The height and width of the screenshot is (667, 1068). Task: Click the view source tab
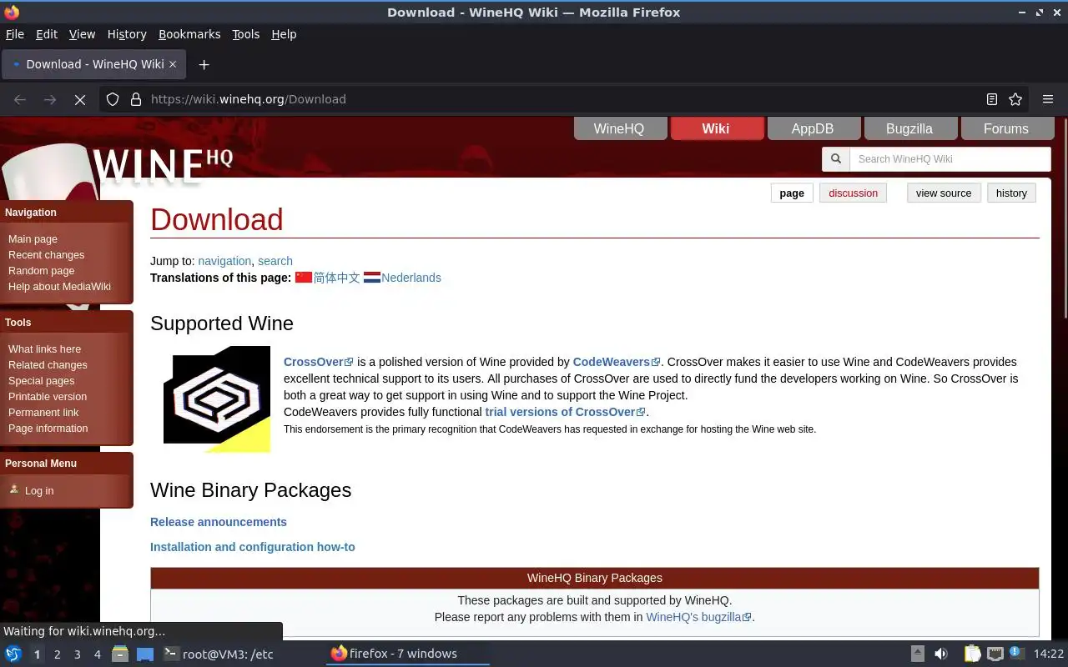(x=944, y=193)
